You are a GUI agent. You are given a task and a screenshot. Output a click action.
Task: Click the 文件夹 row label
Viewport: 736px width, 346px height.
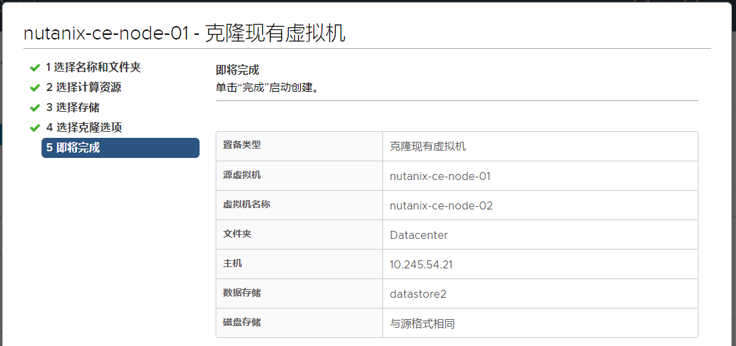(237, 234)
